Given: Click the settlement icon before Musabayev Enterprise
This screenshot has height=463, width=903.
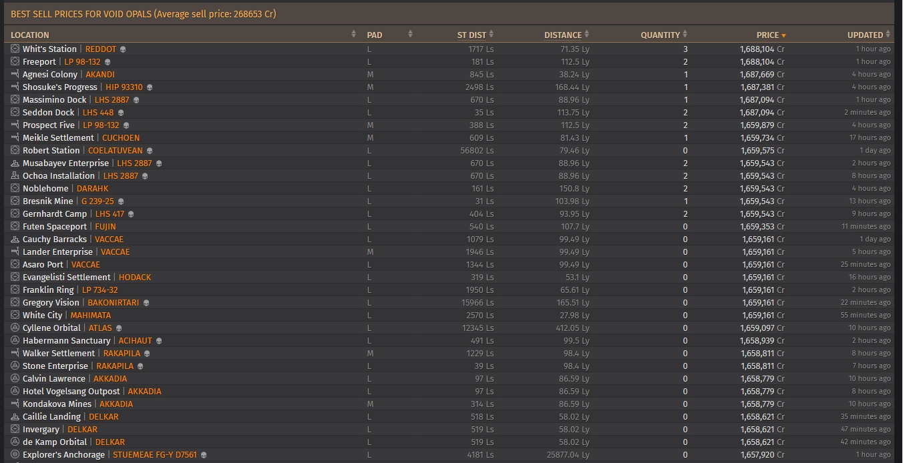Looking at the screenshot, I should click(15, 163).
